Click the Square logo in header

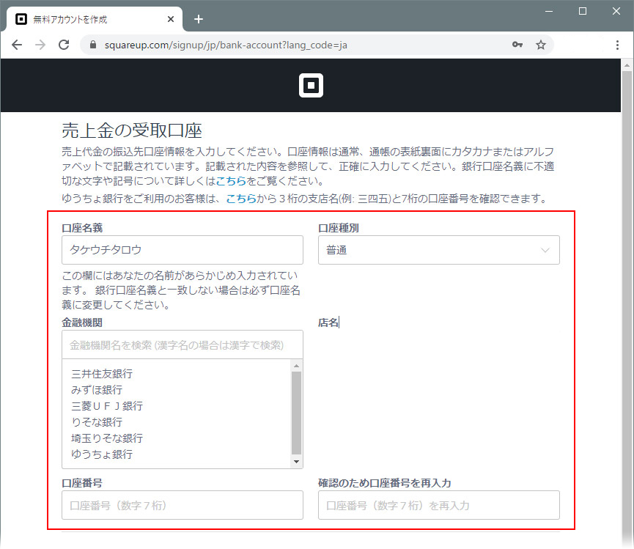point(311,85)
